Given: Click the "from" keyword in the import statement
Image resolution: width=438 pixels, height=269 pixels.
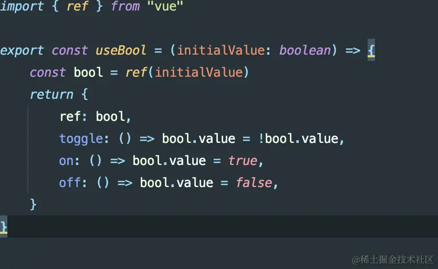Looking at the screenshot, I should coord(125,6).
